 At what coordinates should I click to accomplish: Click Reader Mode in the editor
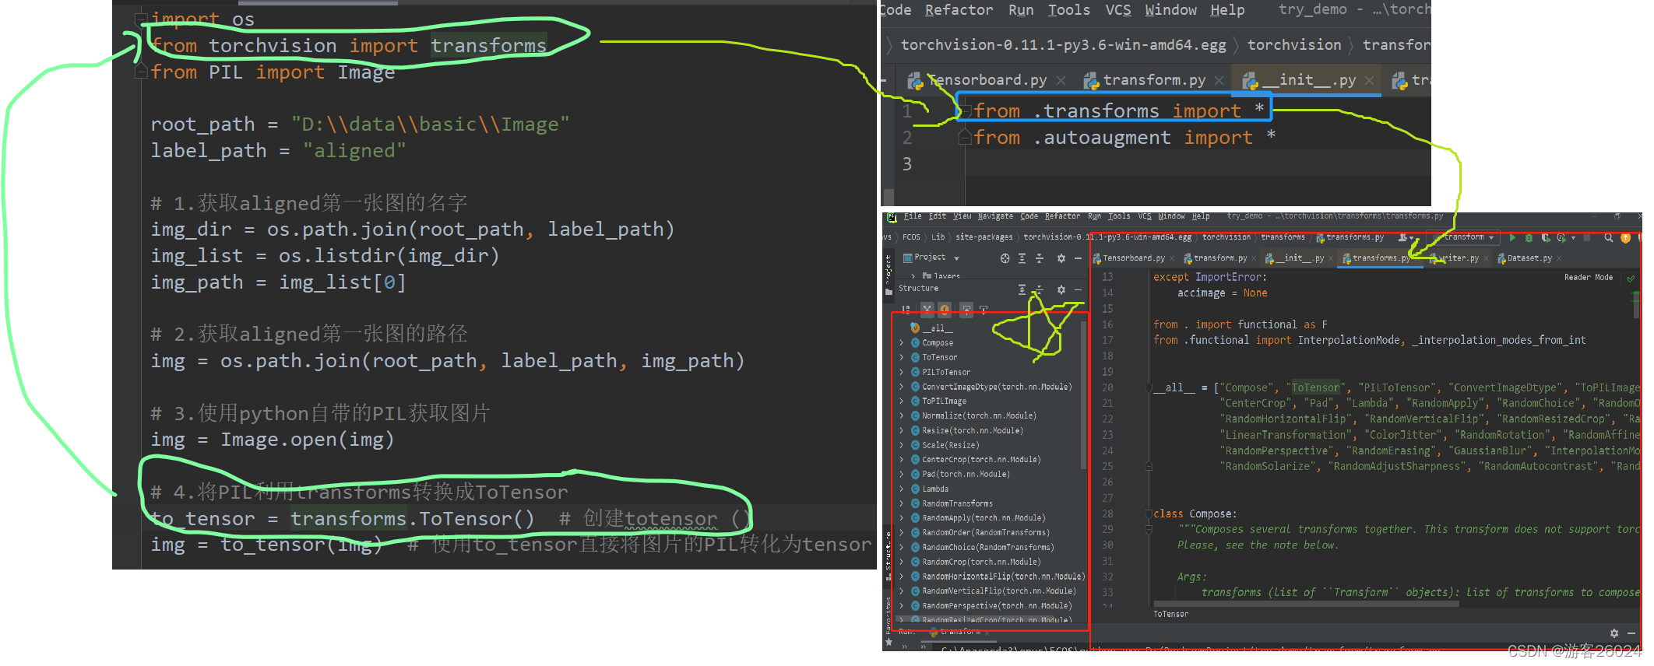(1588, 278)
